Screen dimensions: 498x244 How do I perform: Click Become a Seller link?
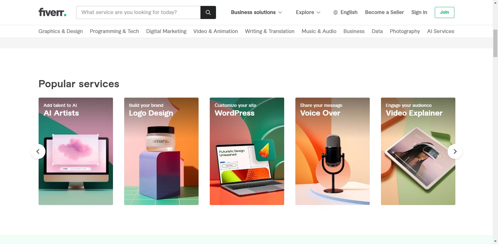click(x=384, y=12)
